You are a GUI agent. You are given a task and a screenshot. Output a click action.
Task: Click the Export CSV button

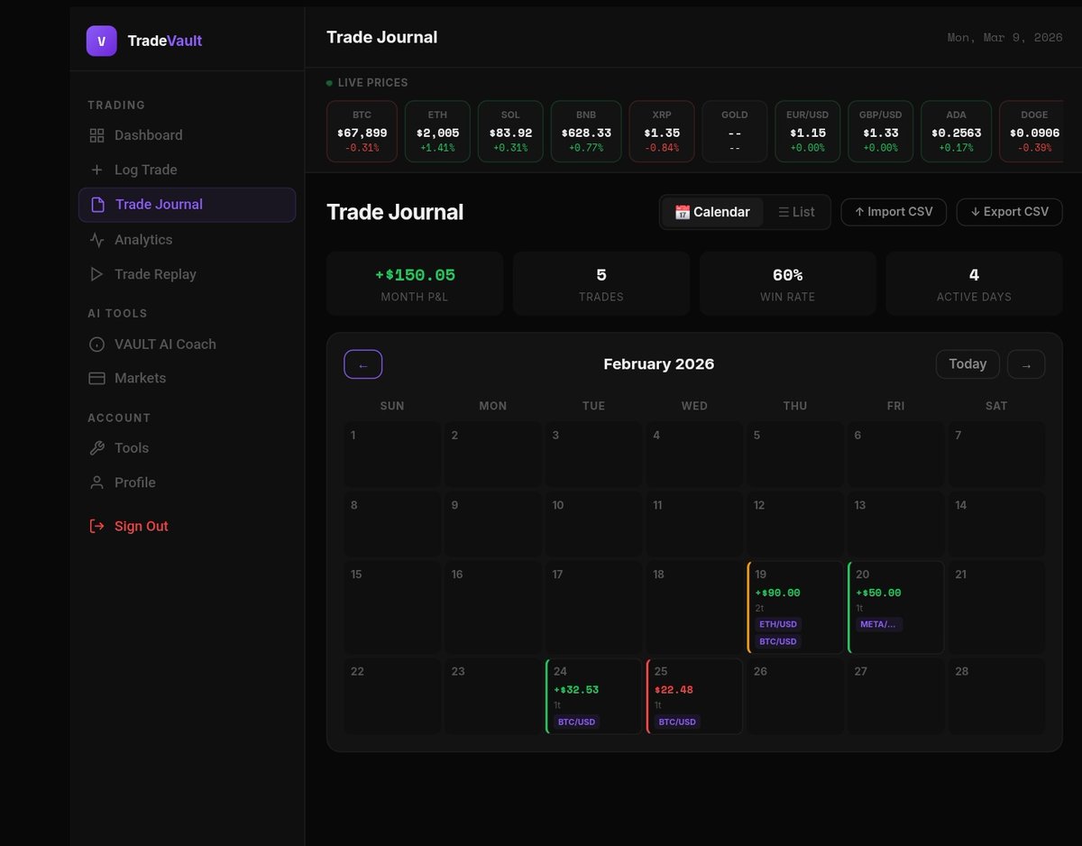[x=1009, y=212]
